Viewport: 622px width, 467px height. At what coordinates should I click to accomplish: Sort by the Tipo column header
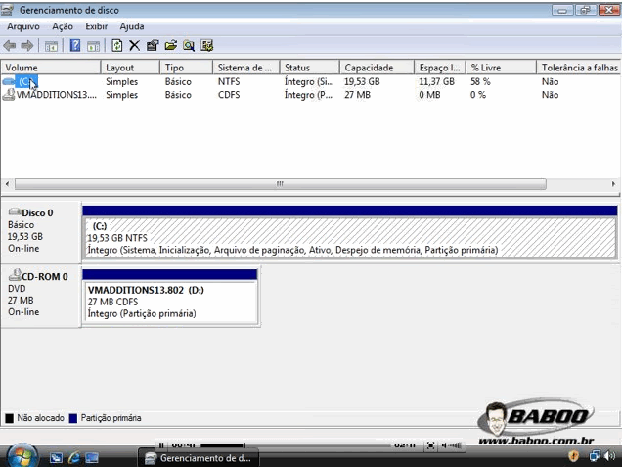click(x=187, y=68)
